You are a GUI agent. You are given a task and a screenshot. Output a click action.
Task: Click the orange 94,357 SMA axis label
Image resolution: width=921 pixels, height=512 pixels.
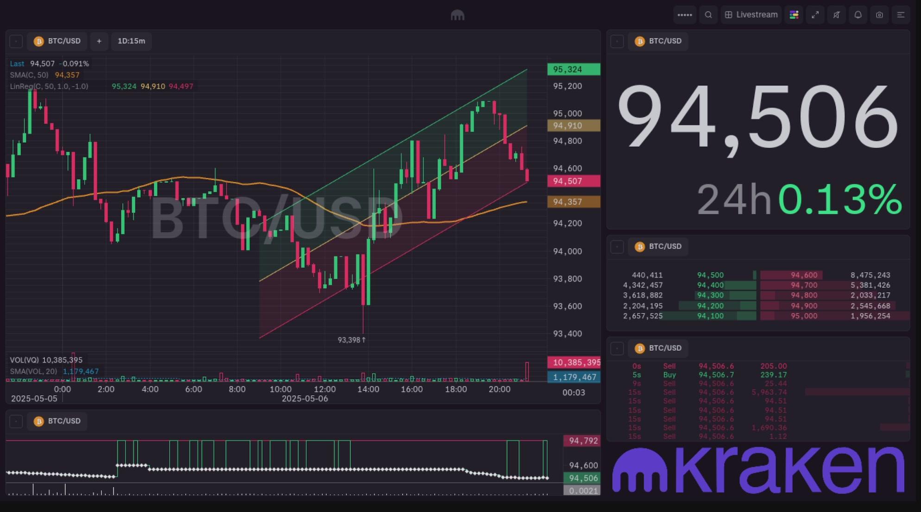[x=574, y=202]
